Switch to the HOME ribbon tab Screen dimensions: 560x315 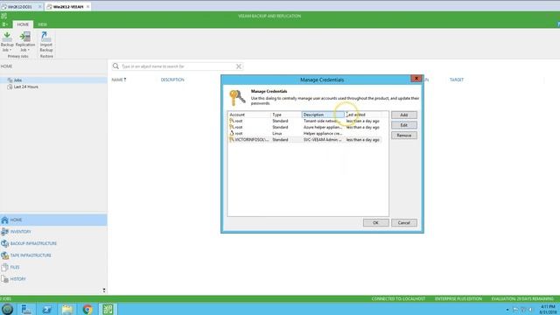tap(23, 24)
